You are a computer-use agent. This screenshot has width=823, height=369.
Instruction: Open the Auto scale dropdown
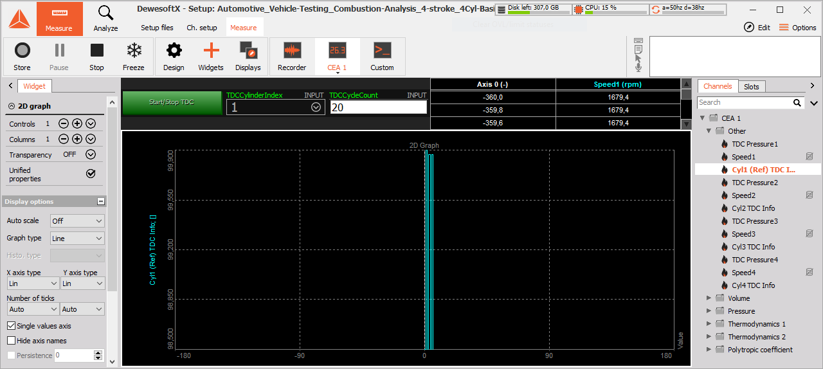point(77,221)
